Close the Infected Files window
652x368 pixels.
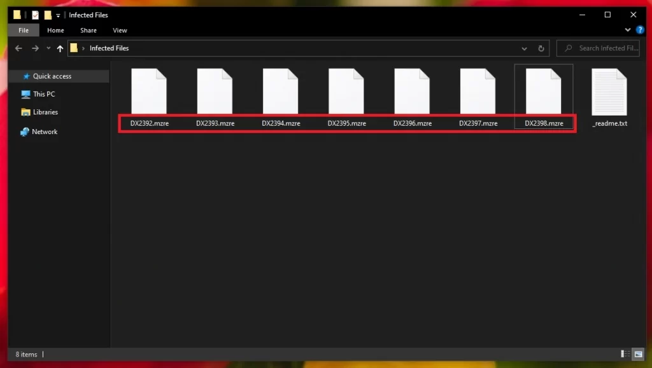pos(634,15)
